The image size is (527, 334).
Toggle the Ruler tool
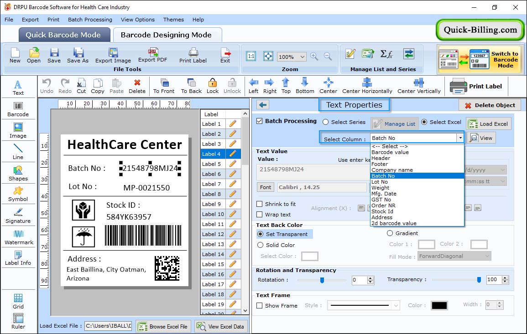tap(18, 321)
